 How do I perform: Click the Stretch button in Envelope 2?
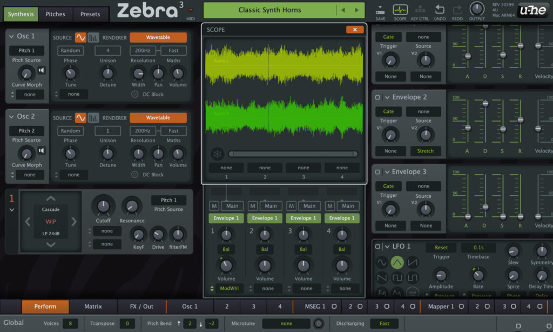click(425, 151)
